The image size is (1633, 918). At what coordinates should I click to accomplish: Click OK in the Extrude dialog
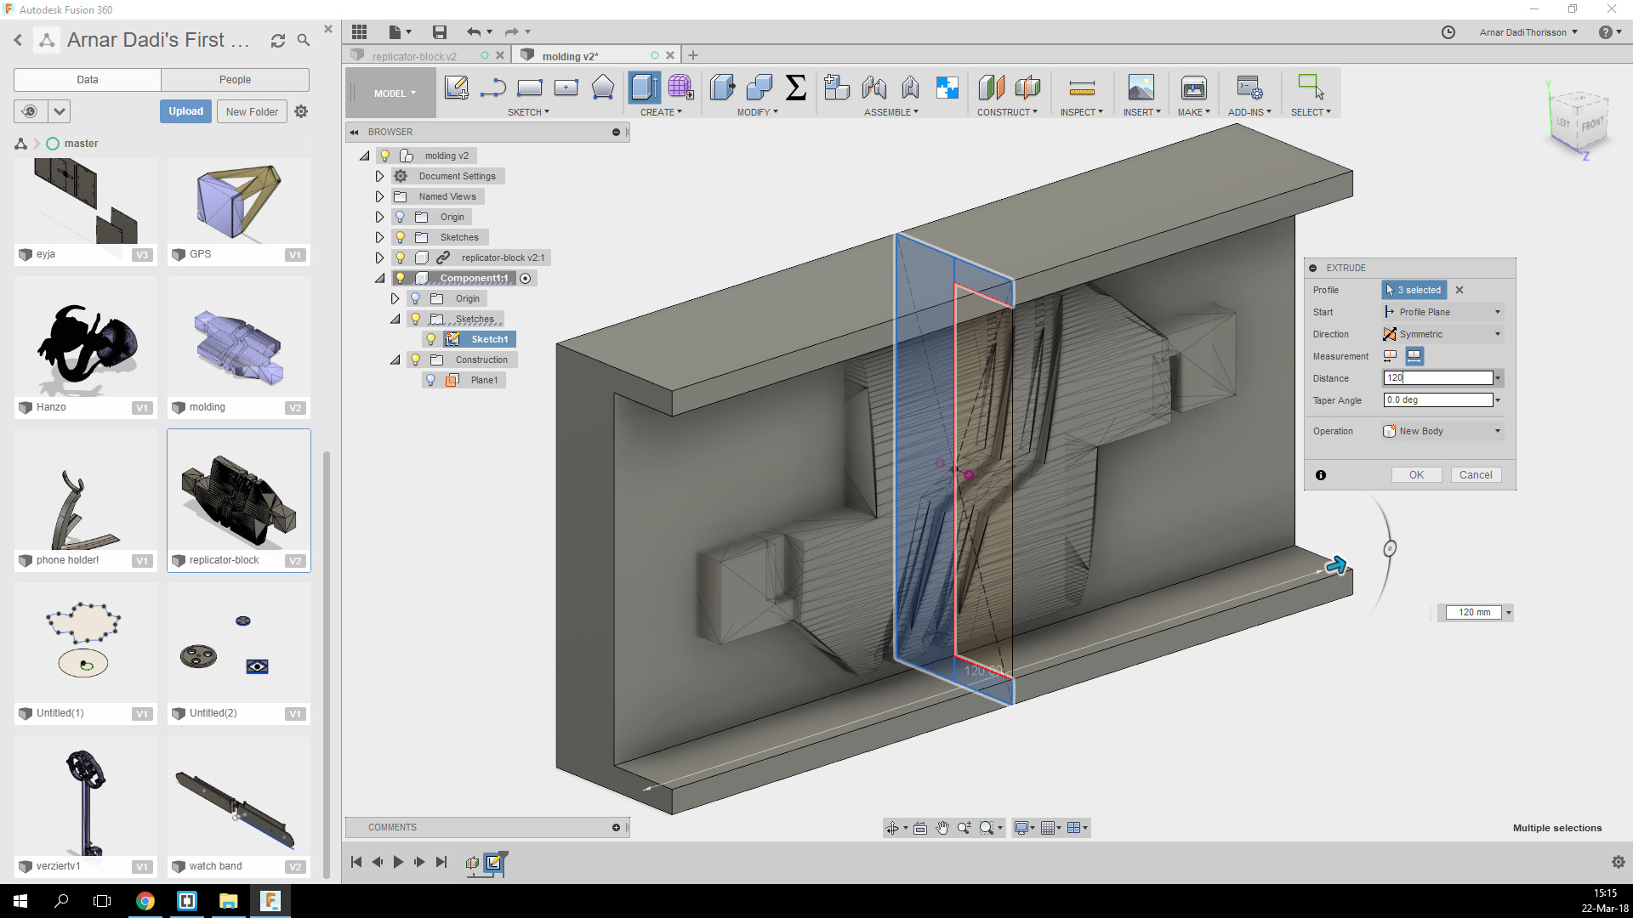click(1416, 475)
